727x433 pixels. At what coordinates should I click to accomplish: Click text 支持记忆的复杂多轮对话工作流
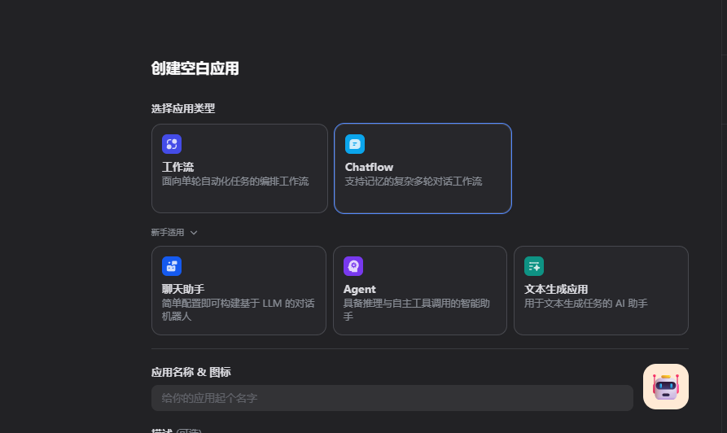point(414,182)
